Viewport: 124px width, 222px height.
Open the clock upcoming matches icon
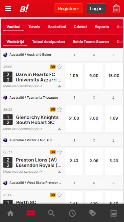pyautogui.click(x=72, y=213)
